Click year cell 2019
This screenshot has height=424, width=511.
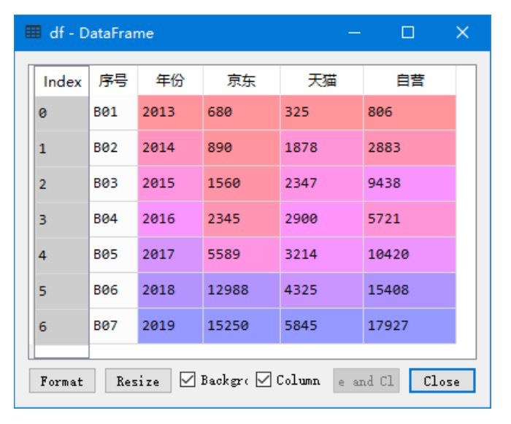coord(170,325)
